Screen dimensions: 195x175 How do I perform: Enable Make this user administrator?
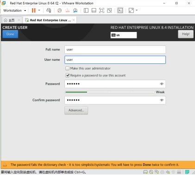[x=68, y=68]
